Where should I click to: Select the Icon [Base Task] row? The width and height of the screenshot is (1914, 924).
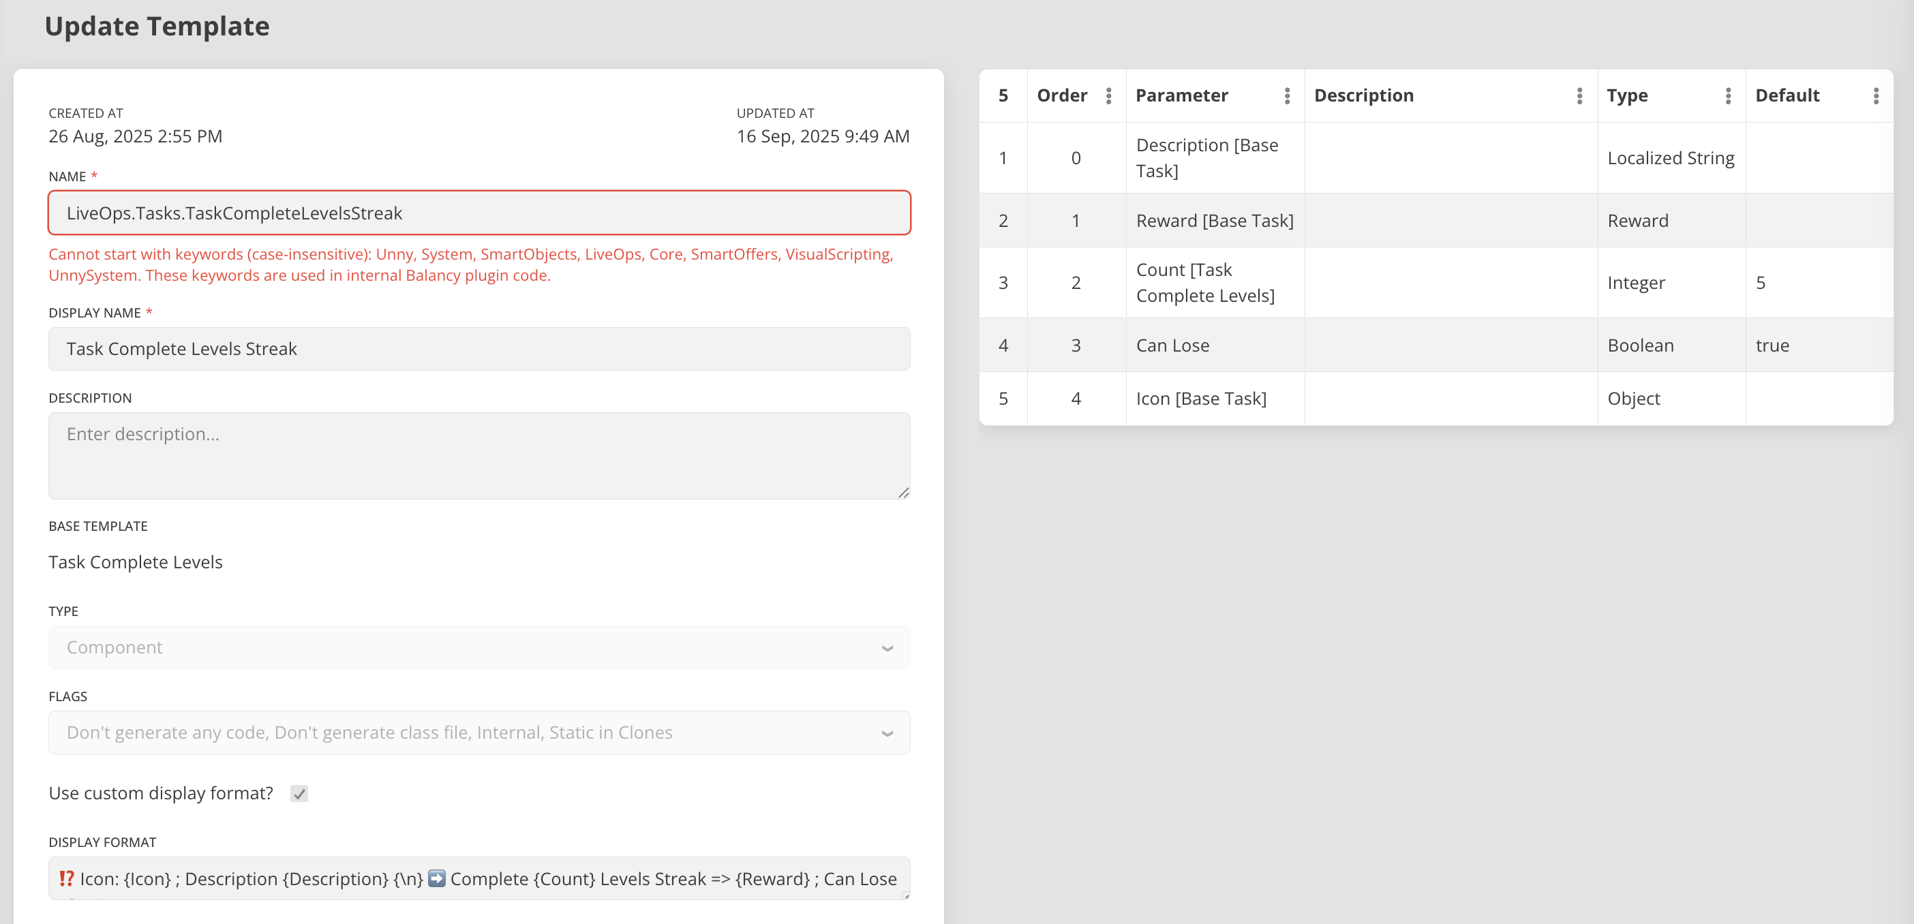pyautogui.click(x=1201, y=399)
